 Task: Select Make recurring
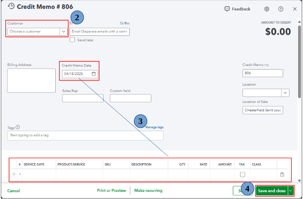[x=148, y=191]
